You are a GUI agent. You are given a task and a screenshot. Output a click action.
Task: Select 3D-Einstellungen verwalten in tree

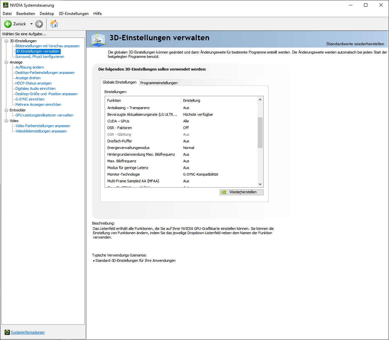pyautogui.click(x=37, y=51)
